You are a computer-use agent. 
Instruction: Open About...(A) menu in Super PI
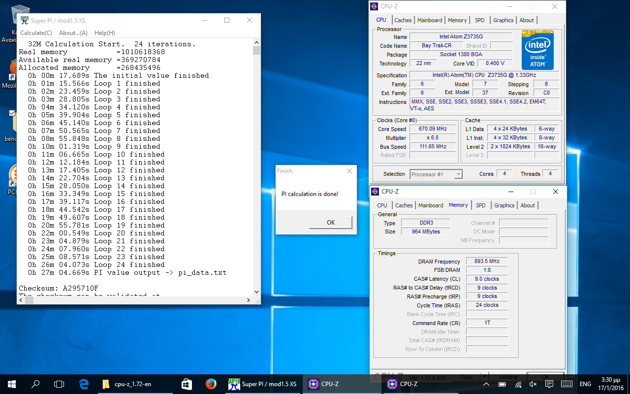(x=73, y=33)
